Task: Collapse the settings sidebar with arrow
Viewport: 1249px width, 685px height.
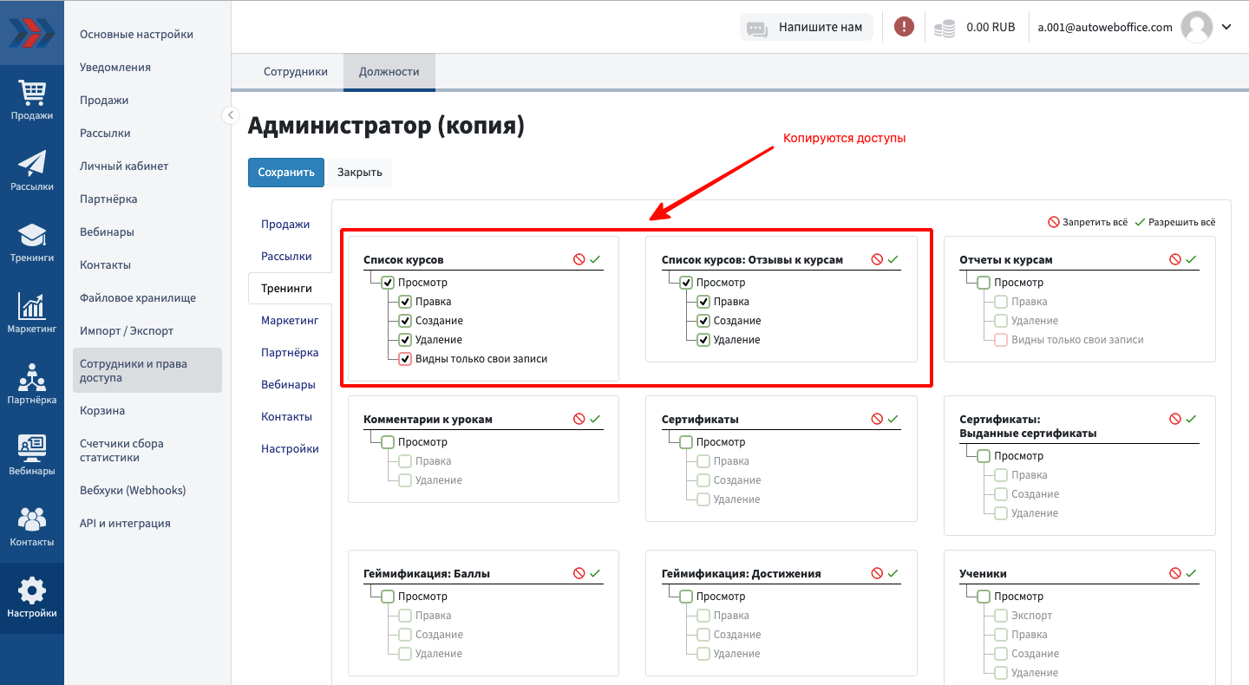Action: 230,114
